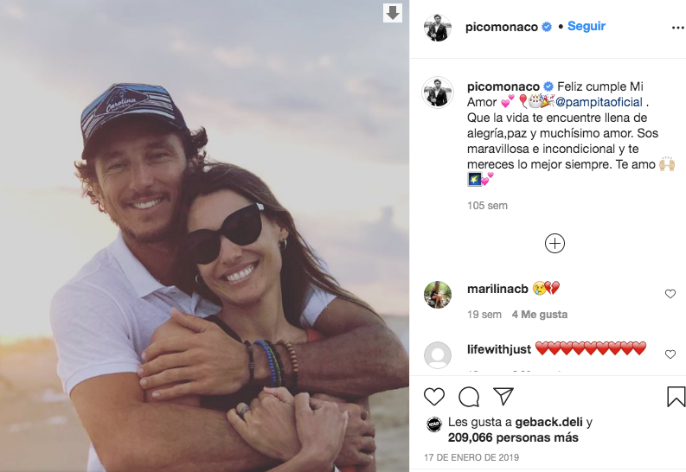Load more comments with the plus circle
Screen dimensions: 686x472
pos(555,244)
